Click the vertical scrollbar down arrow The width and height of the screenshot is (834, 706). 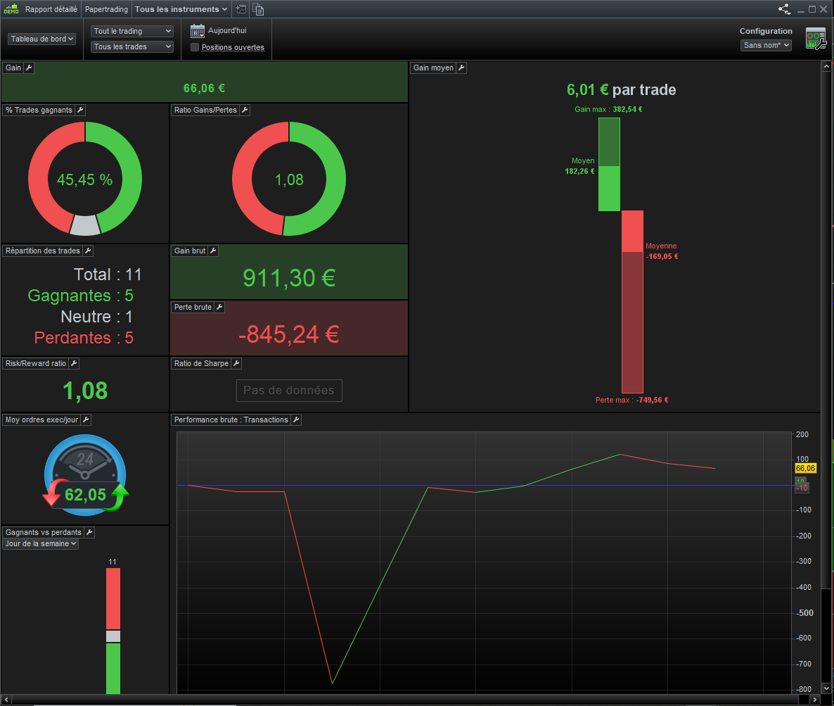[826, 688]
